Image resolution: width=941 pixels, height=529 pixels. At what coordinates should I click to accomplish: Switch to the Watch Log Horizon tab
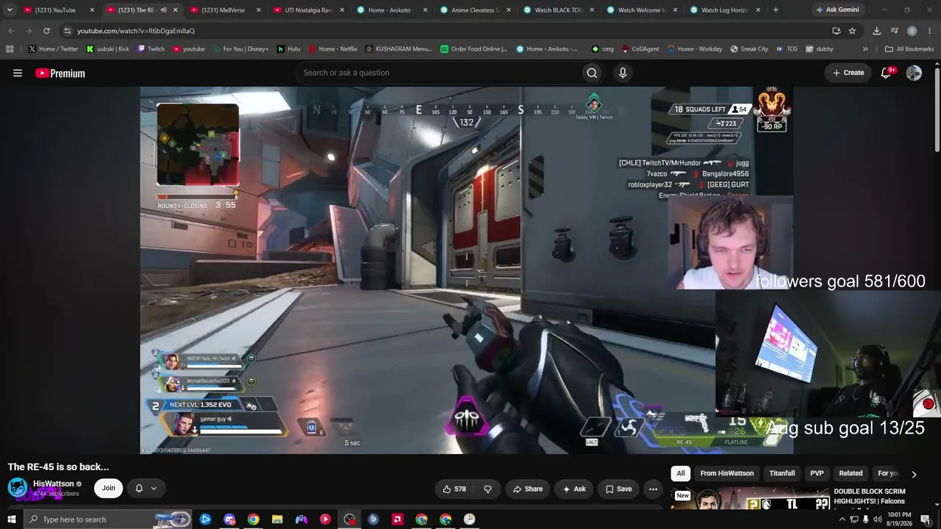725,10
